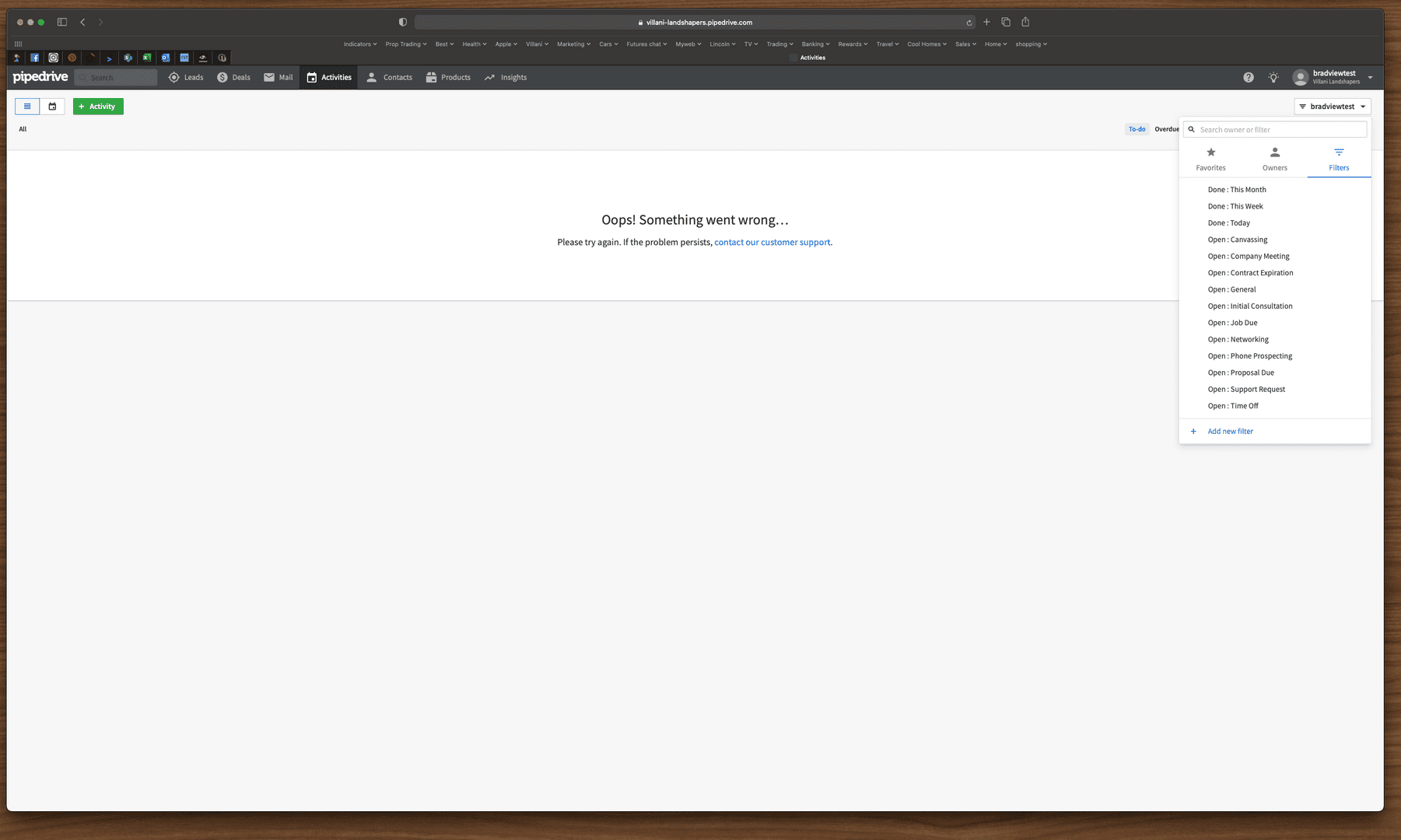Choose the Open : Contract Expiration filter
Image resolution: width=1401 pixels, height=840 pixels.
1275,273
